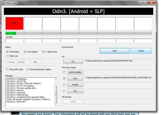This screenshot has width=164, height=115.
Task: Click the PDA file path field
Action: (118, 78)
